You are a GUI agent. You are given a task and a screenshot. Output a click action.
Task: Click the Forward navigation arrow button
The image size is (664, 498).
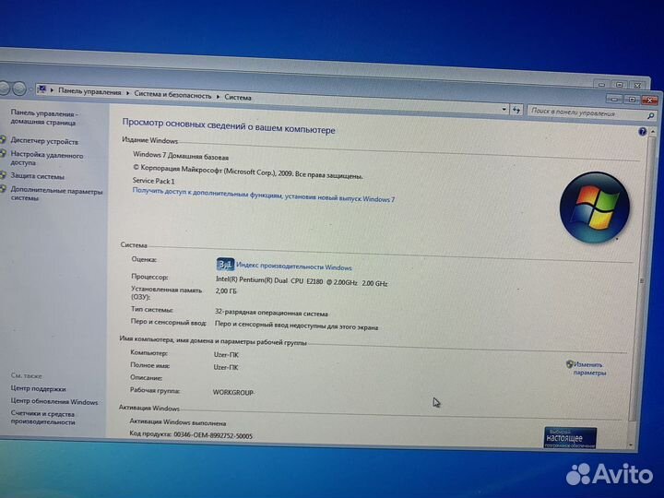(x=19, y=89)
